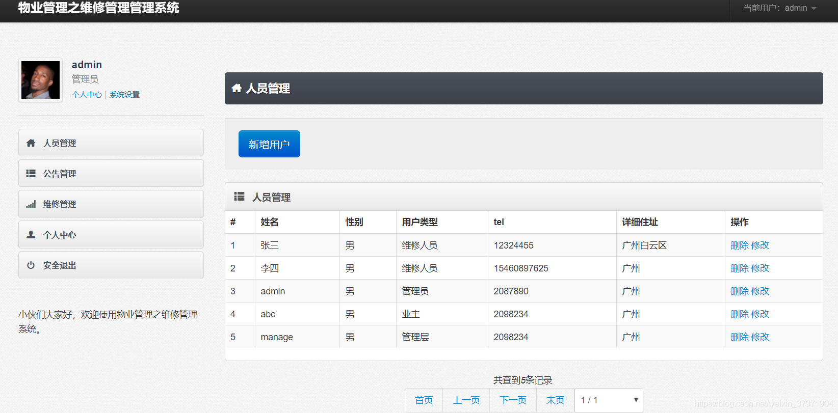Screen dimensions: 838x413
Task: Click 删除 for 李四 row
Action: point(740,268)
